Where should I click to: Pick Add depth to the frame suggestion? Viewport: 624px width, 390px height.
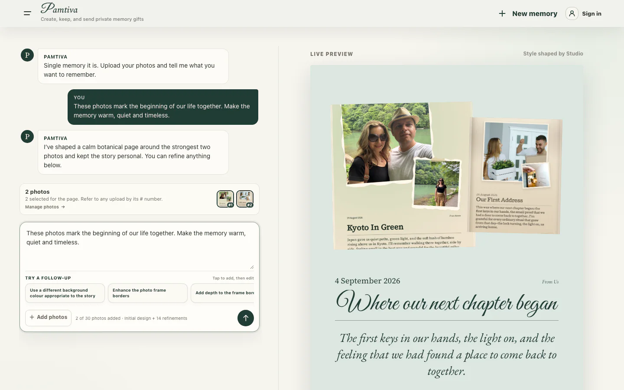click(x=223, y=293)
